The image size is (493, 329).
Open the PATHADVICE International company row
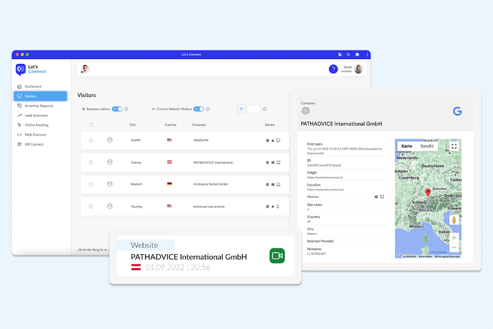click(213, 162)
